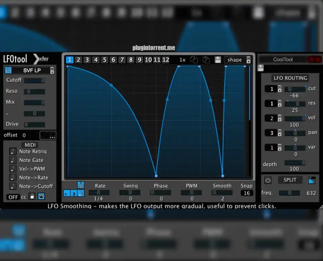Open the SVF LP filter type dropdown

[52, 70]
